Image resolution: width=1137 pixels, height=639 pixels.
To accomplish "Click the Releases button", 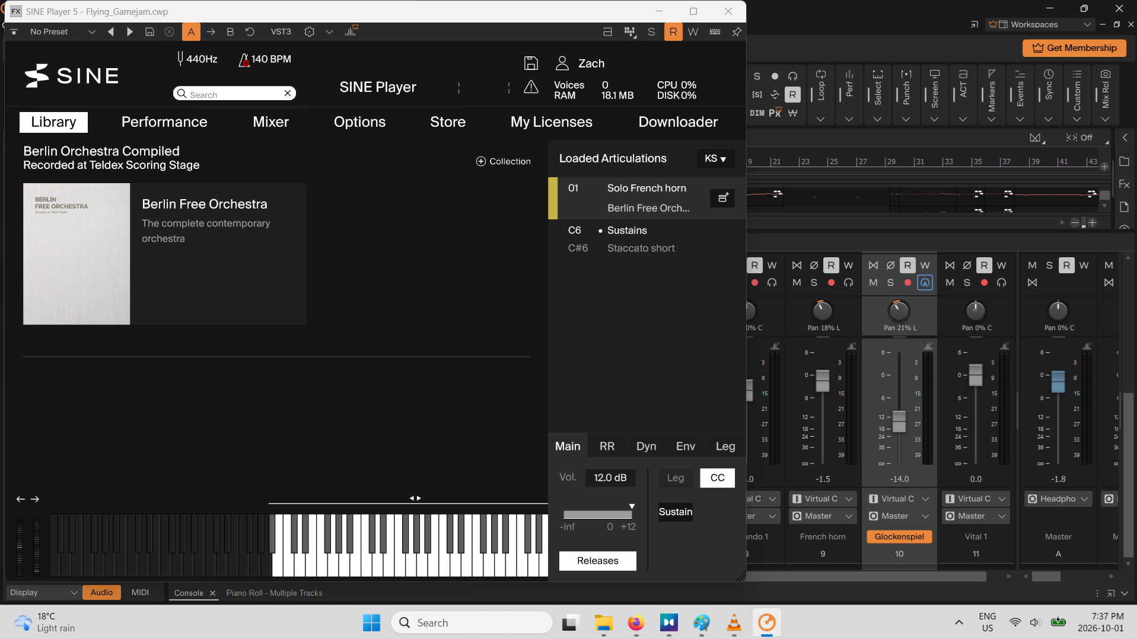I will (597, 561).
